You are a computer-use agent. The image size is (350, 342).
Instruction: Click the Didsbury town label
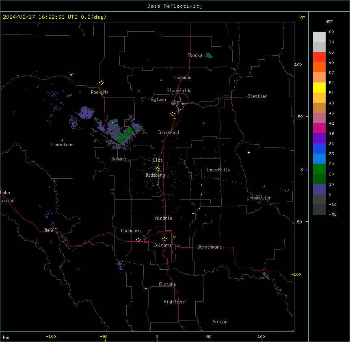tap(156, 175)
